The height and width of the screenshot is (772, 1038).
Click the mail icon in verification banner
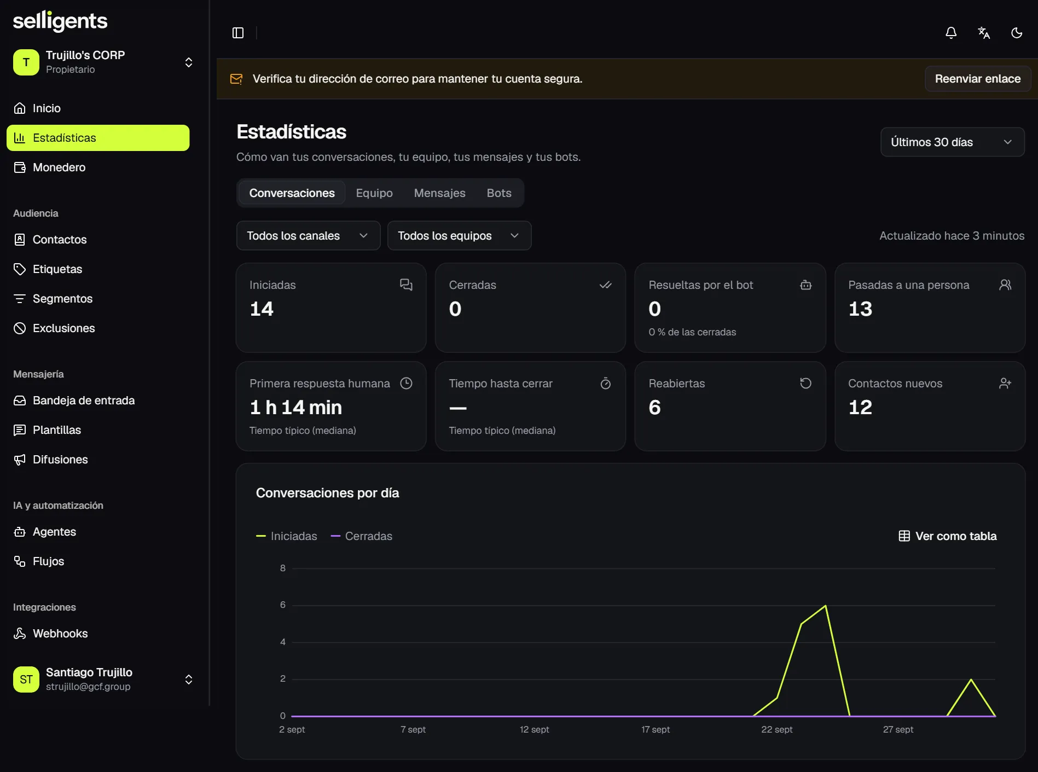pos(236,79)
